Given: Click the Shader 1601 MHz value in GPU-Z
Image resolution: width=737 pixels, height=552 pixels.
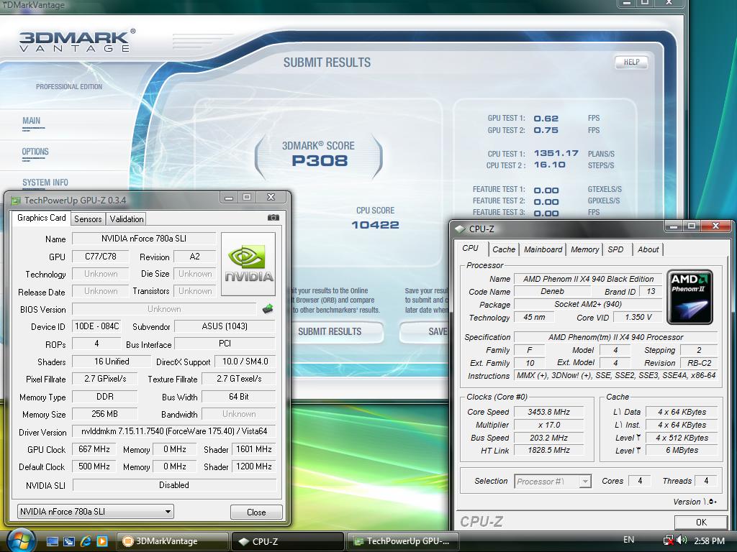Looking at the screenshot, I should [254, 449].
